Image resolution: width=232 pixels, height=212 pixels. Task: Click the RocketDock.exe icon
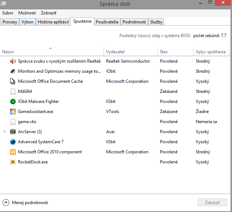pos(13,162)
